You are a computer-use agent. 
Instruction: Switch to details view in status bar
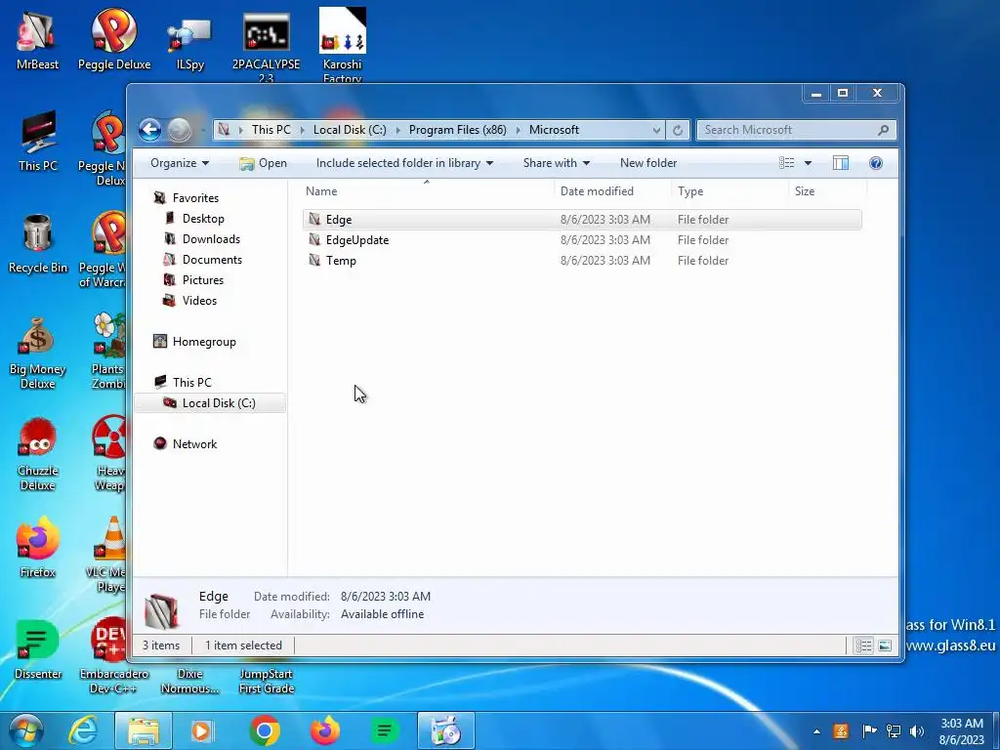coord(863,646)
